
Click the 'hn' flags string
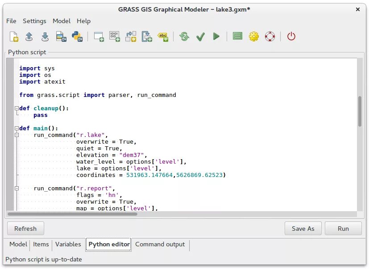coord(112,195)
